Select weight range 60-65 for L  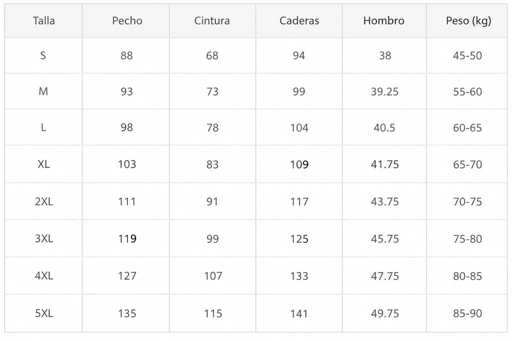click(467, 128)
